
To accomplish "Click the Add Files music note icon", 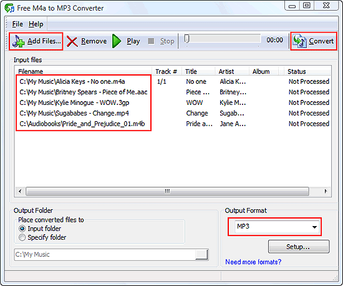I will [18, 41].
